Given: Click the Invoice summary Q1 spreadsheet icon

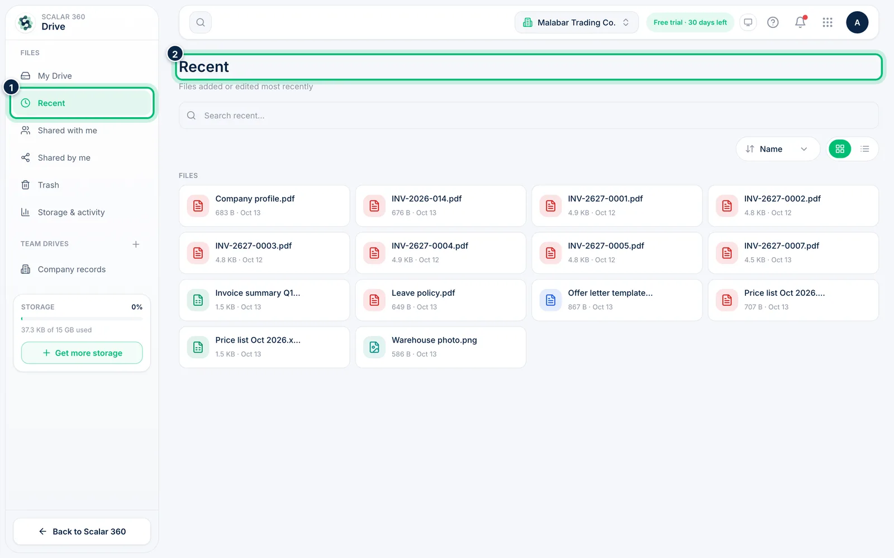Looking at the screenshot, I should (198, 300).
